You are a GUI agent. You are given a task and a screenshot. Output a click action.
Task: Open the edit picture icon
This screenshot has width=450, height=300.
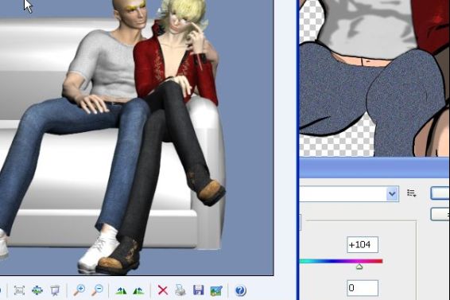(x=216, y=290)
